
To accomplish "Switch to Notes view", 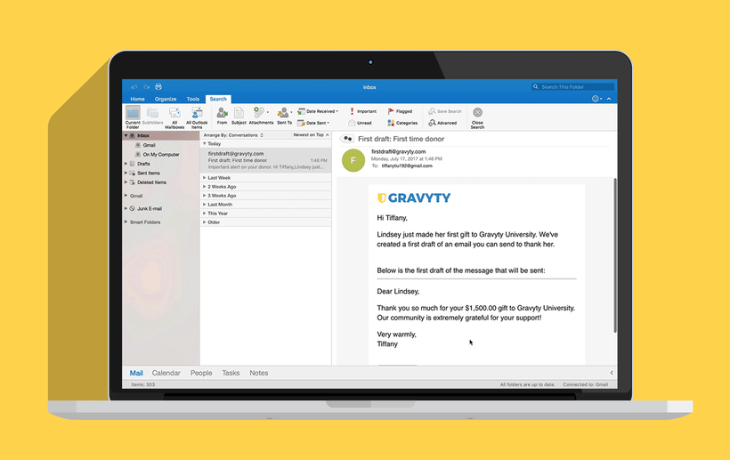I will (x=259, y=373).
